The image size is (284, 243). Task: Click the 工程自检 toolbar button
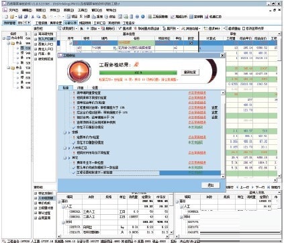tap(158, 17)
